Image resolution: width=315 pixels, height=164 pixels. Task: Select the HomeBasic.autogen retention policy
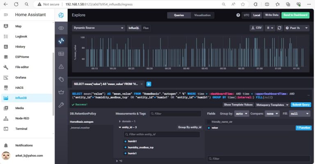[x=82, y=121]
